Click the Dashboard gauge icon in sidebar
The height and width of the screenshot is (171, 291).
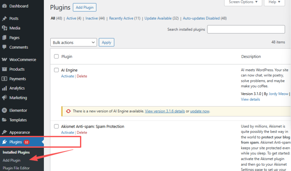coord(4,6)
